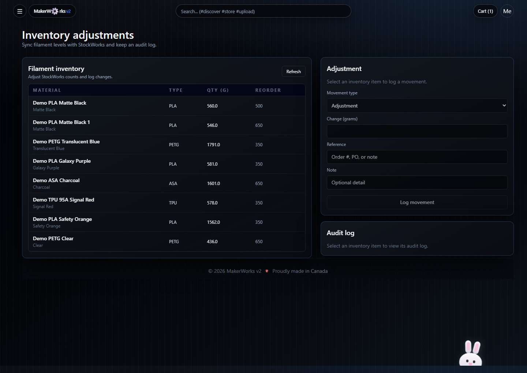Select the Demo PLA Safety Orange row
Viewport: 527px width, 373px height.
click(167, 222)
